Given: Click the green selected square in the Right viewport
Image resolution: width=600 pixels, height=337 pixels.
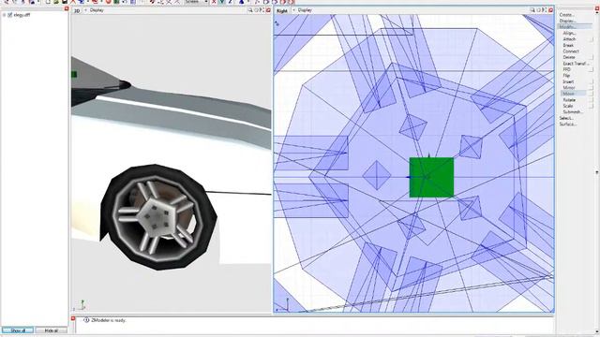Looking at the screenshot, I should click(x=431, y=177).
